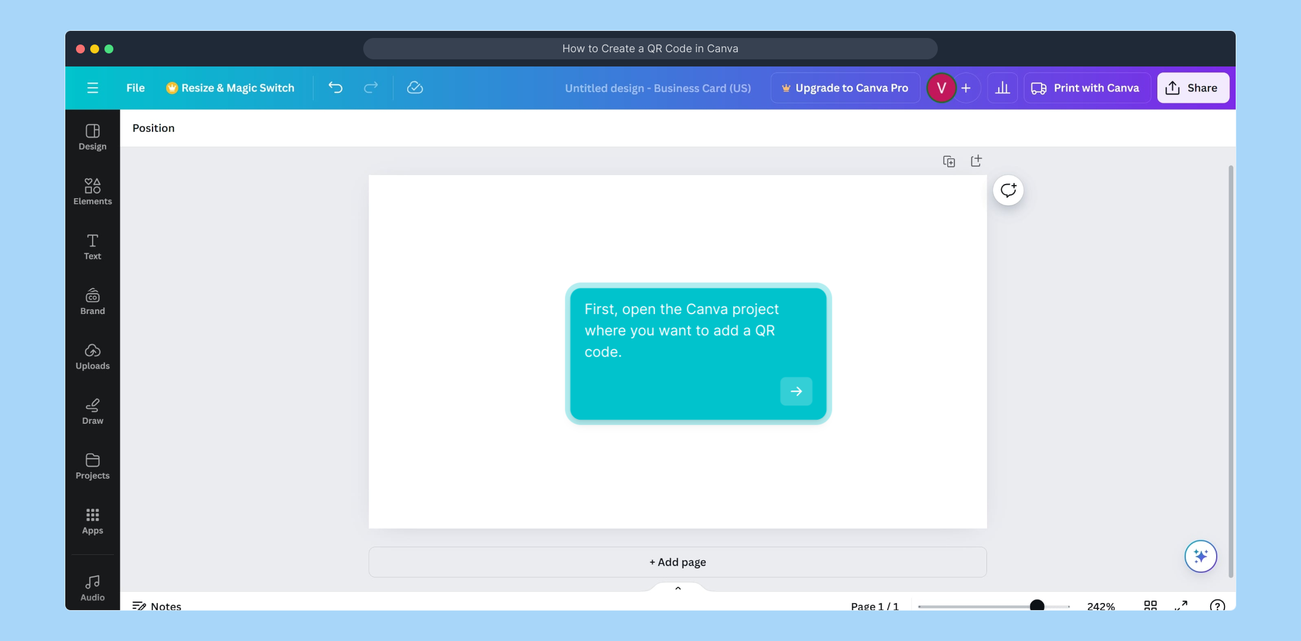Toggle fullscreen presentation view
The width and height of the screenshot is (1301, 641).
(1181, 605)
